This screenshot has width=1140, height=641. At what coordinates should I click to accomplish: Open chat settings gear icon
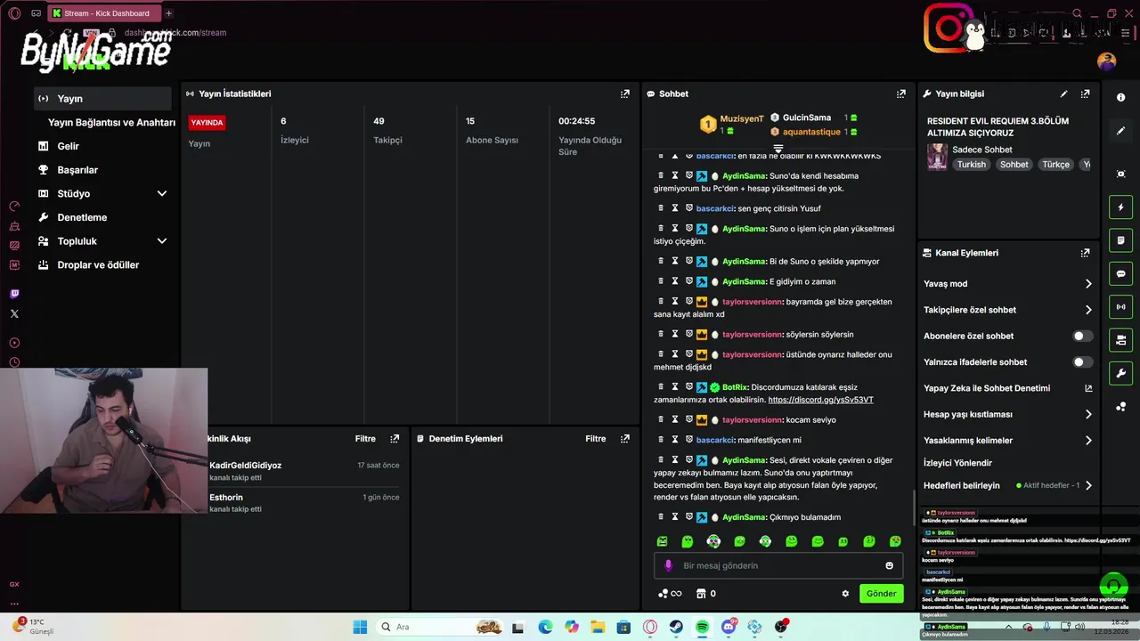coord(845,594)
